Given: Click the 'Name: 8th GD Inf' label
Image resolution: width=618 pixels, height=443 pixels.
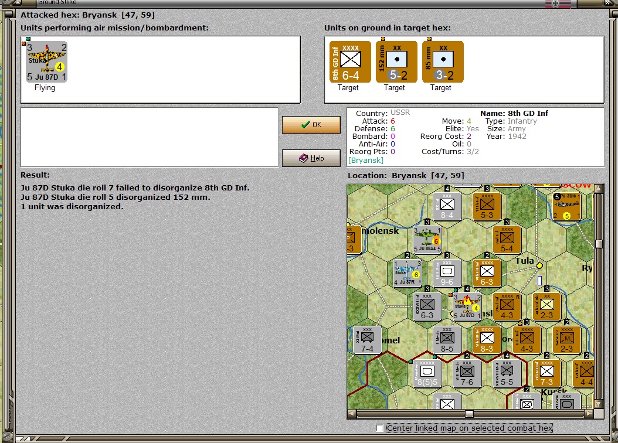Looking at the screenshot, I should 514,114.
